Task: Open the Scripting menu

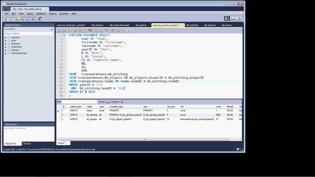Action: (x=64, y=14)
